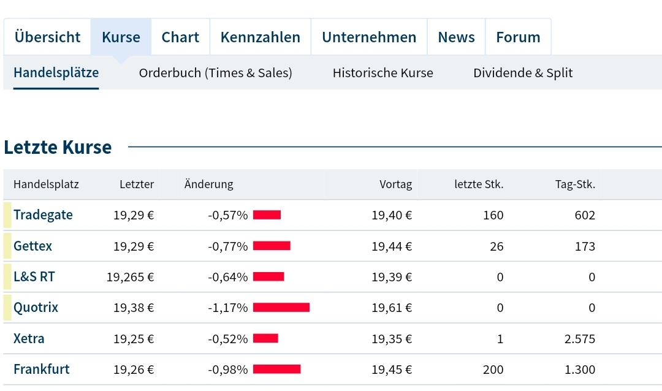Open the Quotrix venue page
Image resolution: width=662 pixels, height=391 pixels.
pos(36,307)
